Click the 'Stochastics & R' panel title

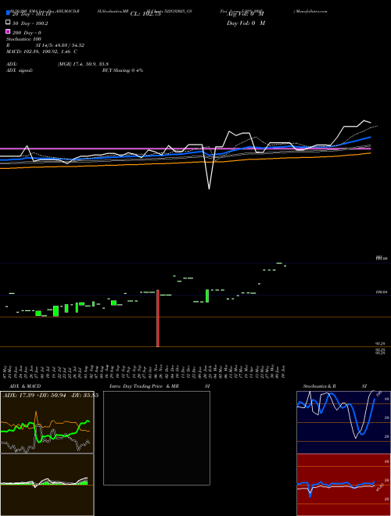tap(319, 386)
